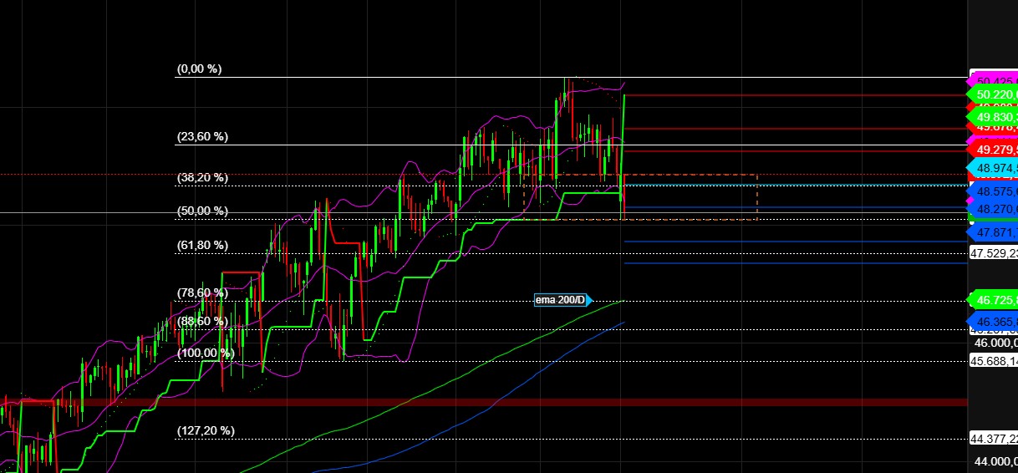Click the (61,80 %) Fibonacci retracement label
Viewport: 1018px width, 473px height.
(202, 246)
